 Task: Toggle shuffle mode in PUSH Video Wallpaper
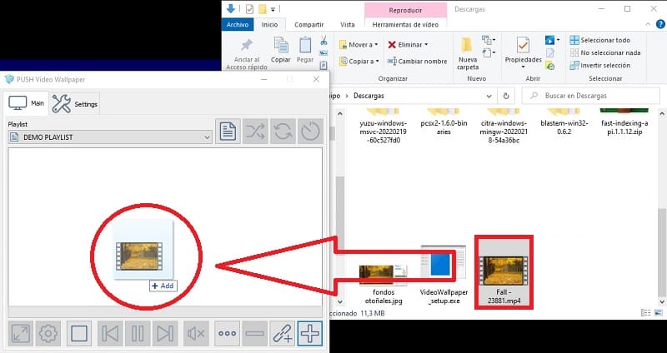[x=255, y=132]
